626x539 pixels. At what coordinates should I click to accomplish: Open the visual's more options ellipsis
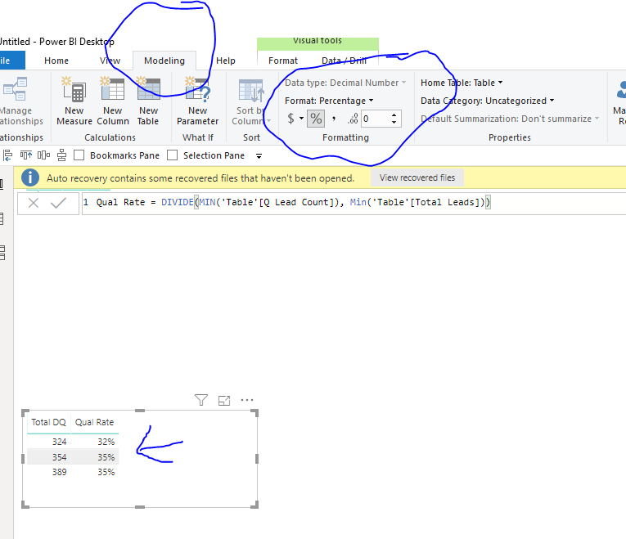coord(247,400)
